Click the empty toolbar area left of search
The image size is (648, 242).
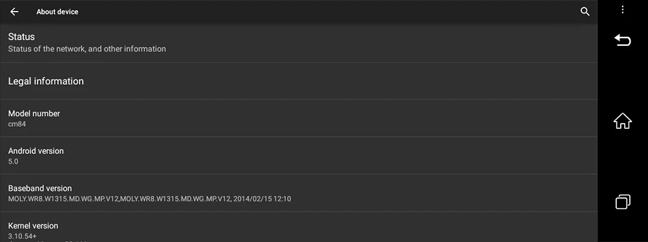329,12
